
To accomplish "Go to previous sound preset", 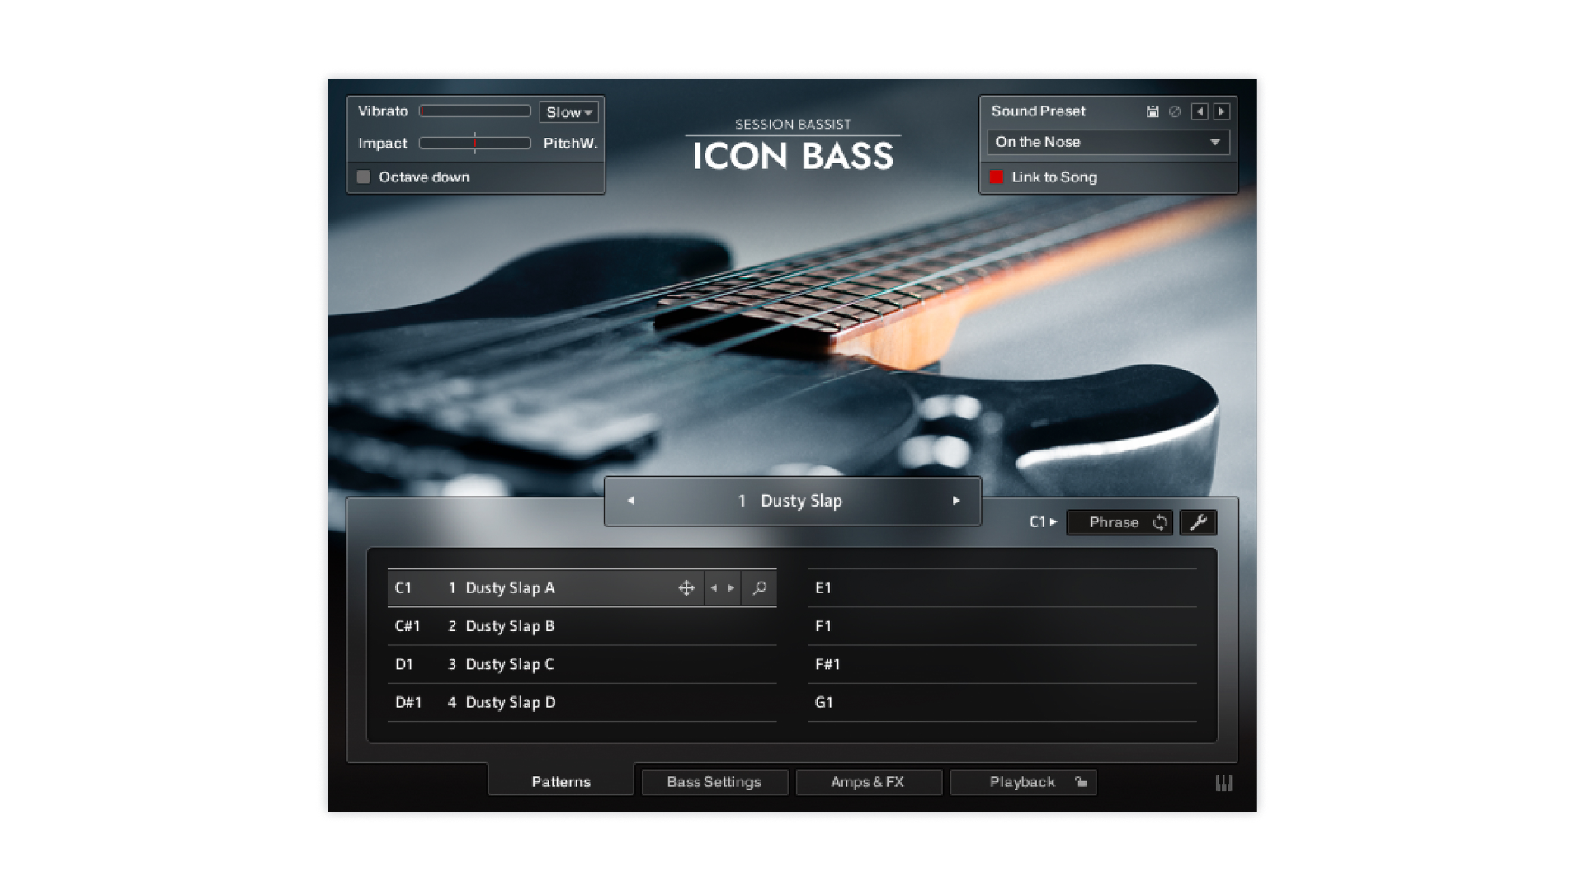I will (x=1200, y=111).
